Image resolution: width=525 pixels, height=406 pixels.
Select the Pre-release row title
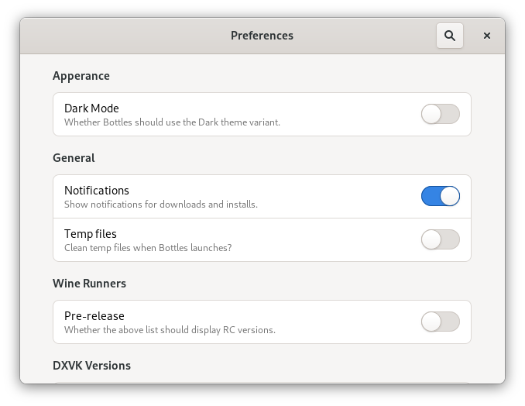94,316
